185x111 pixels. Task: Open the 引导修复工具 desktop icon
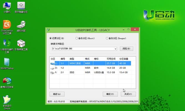(x=21, y=45)
